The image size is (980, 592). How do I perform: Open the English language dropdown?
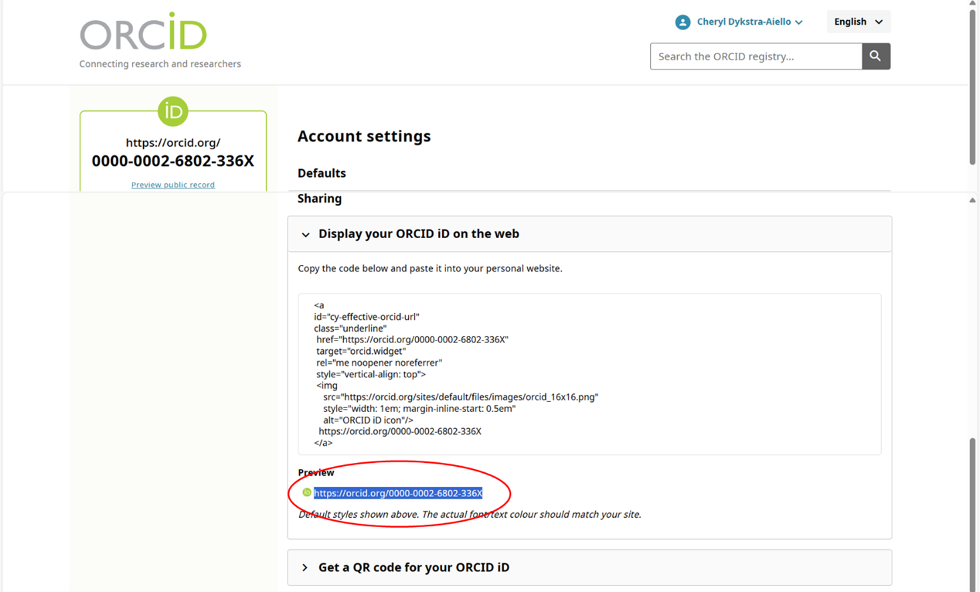[858, 22]
